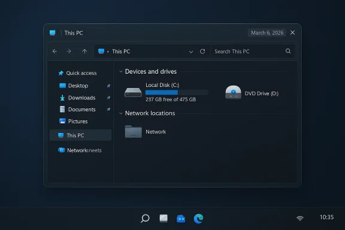Click the search magnifier icon
345x230 pixels.
coord(288,51)
